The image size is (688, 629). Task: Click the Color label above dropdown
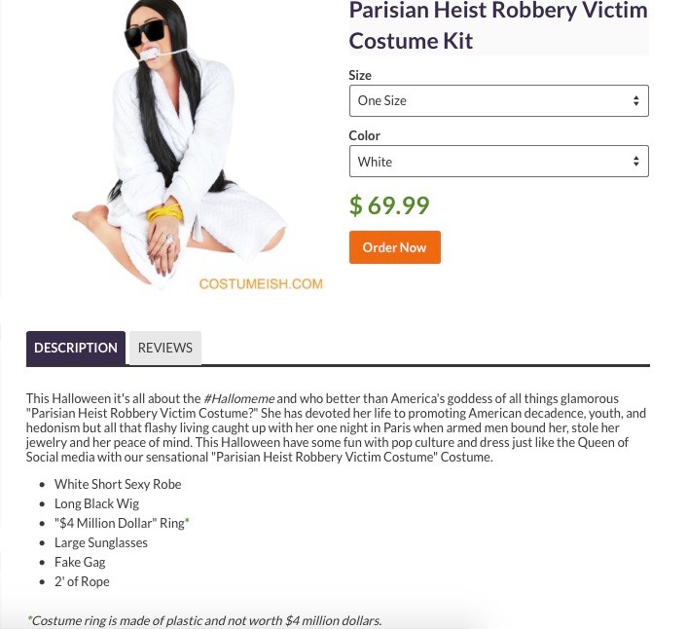(x=365, y=135)
